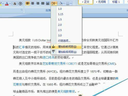Click the line spacing button

54,3
